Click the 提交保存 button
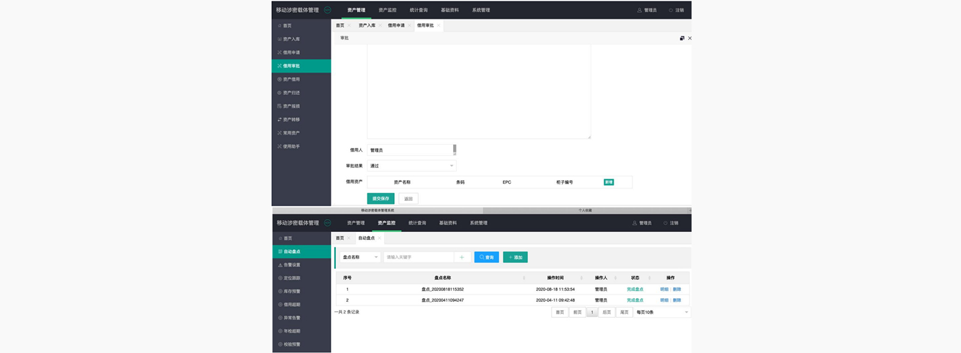The height and width of the screenshot is (353, 961). [381, 198]
